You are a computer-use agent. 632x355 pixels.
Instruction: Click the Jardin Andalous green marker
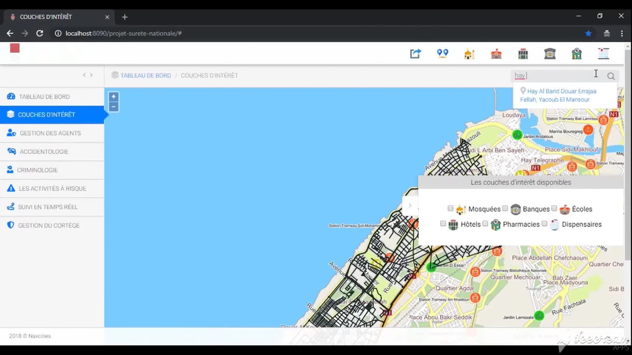pyautogui.click(x=517, y=134)
